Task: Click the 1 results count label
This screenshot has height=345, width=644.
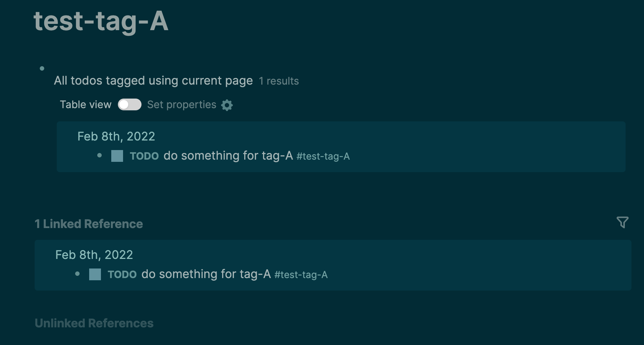Action: [x=279, y=81]
